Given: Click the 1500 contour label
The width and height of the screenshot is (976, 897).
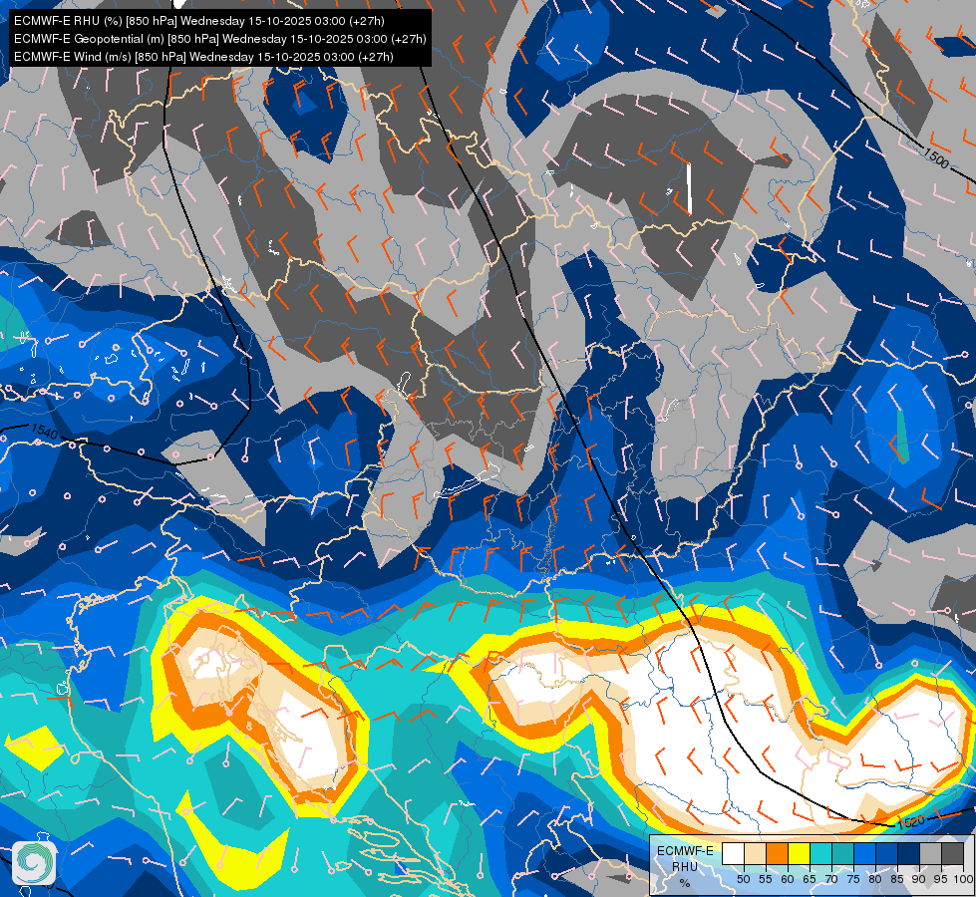Looking at the screenshot, I should coord(935,157).
